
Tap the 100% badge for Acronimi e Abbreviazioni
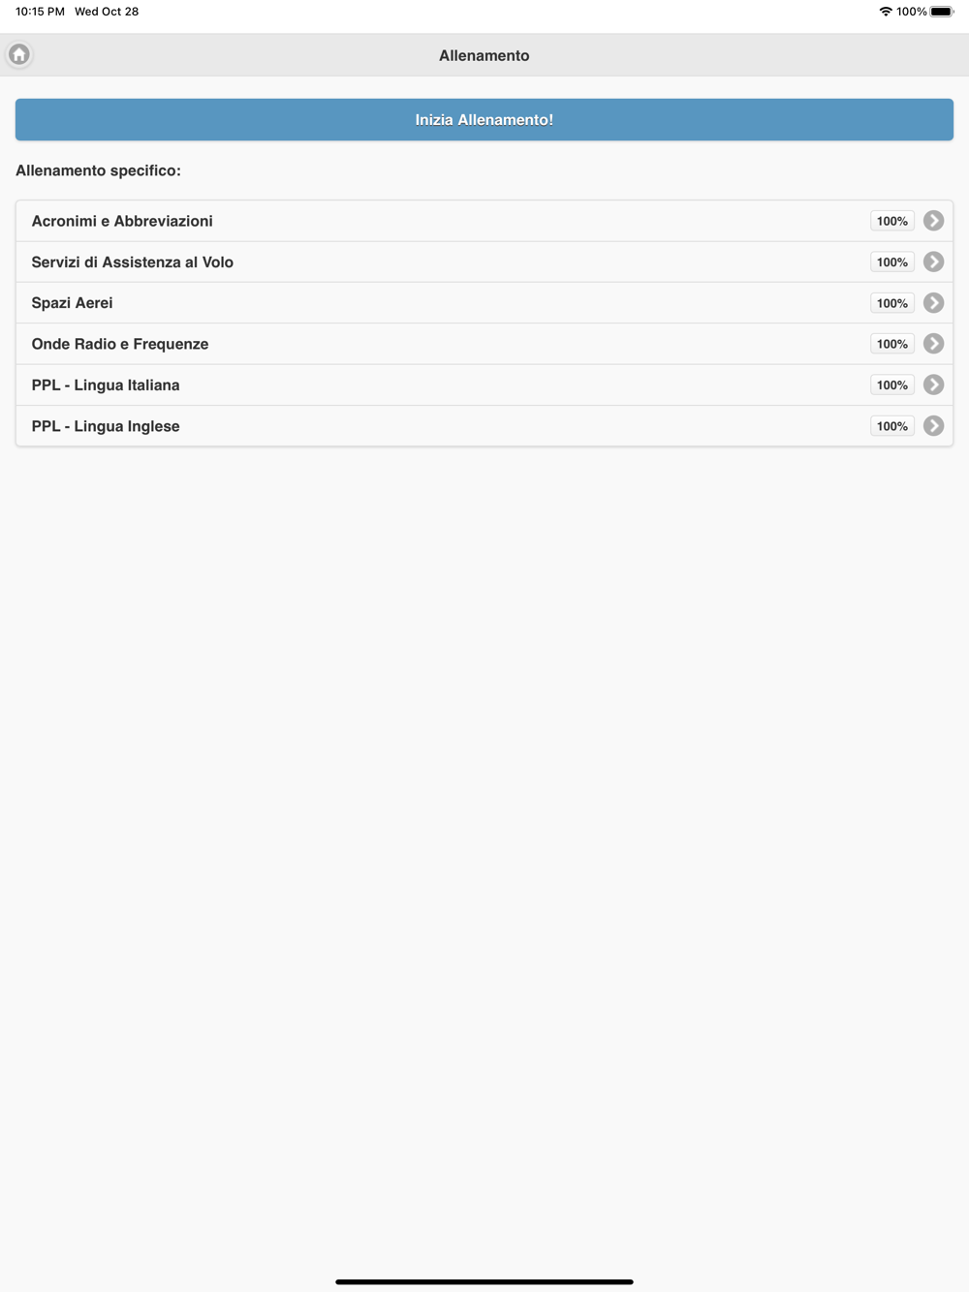892,221
